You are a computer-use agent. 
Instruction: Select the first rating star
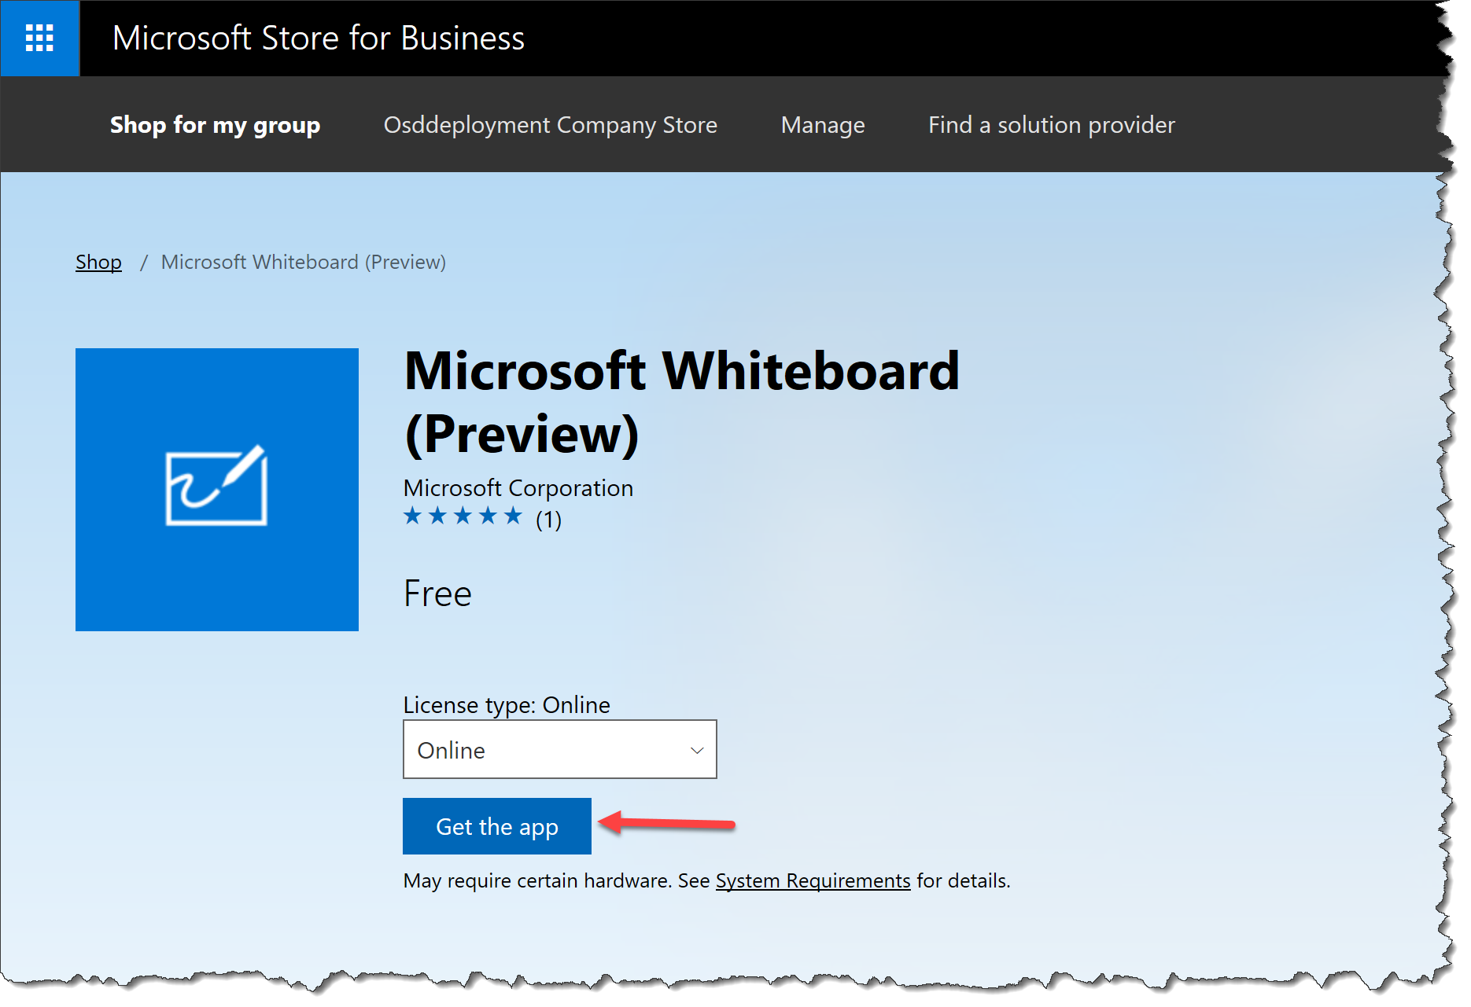(413, 516)
